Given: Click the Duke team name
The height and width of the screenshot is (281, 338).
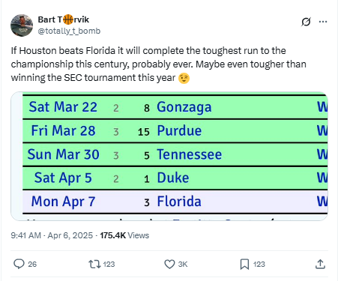Looking at the screenshot, I should click(173, 178).
